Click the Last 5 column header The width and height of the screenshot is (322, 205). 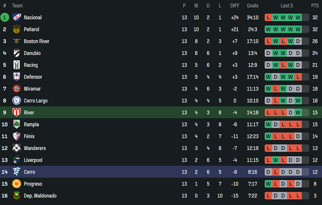coord(286,6)
